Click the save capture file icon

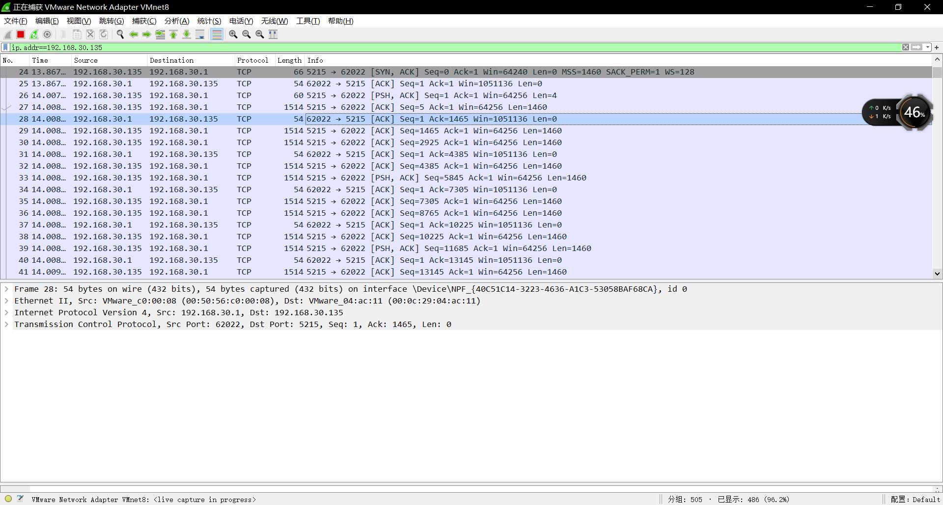tap(77, 34)
